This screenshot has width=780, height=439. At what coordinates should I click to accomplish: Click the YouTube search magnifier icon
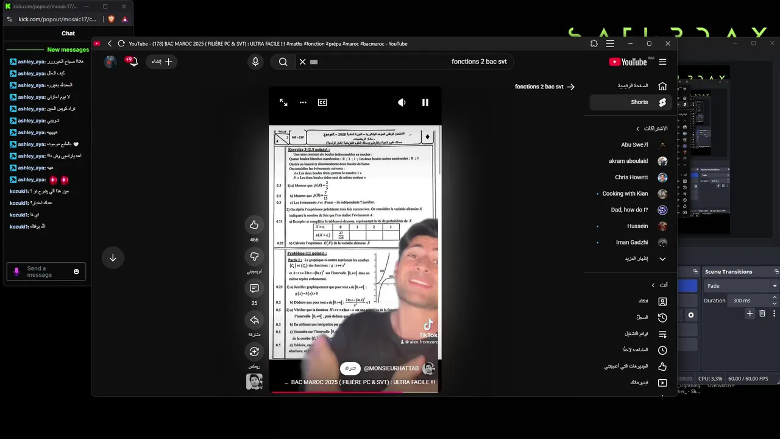283,62
